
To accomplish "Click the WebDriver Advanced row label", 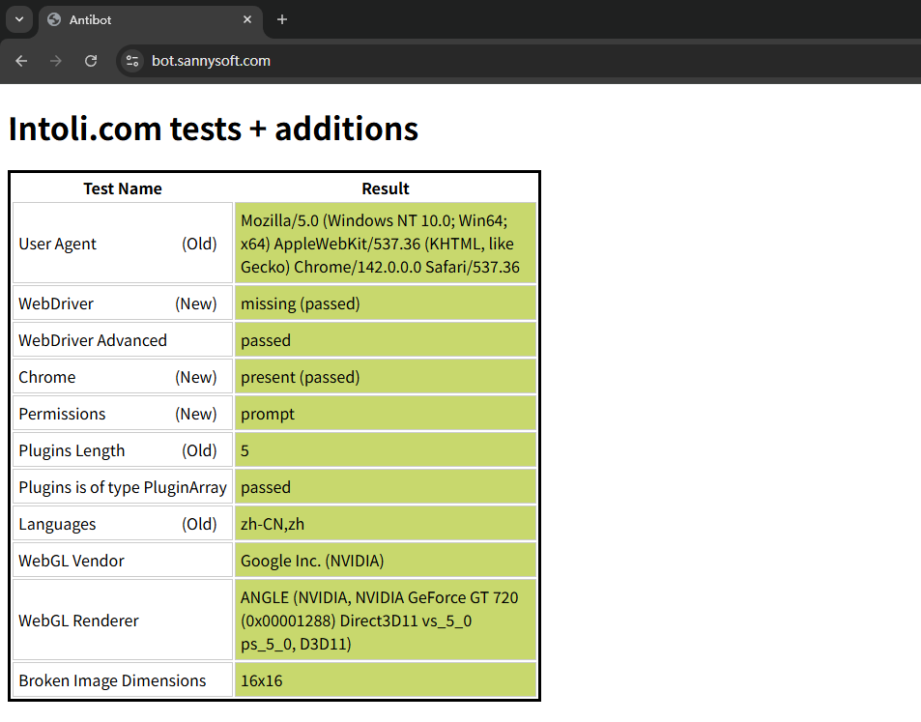I will (x=93, y=340).
